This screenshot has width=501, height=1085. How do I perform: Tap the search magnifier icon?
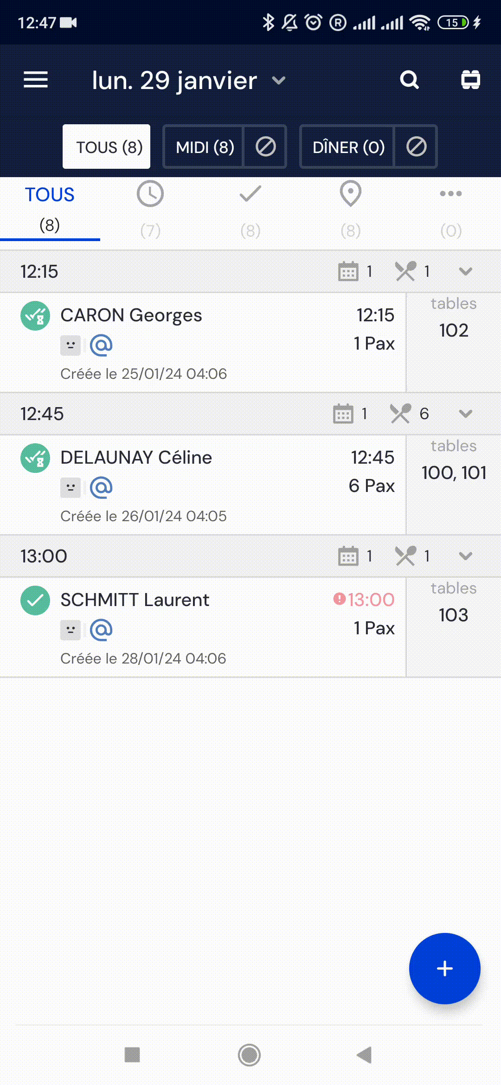point(409,80)
